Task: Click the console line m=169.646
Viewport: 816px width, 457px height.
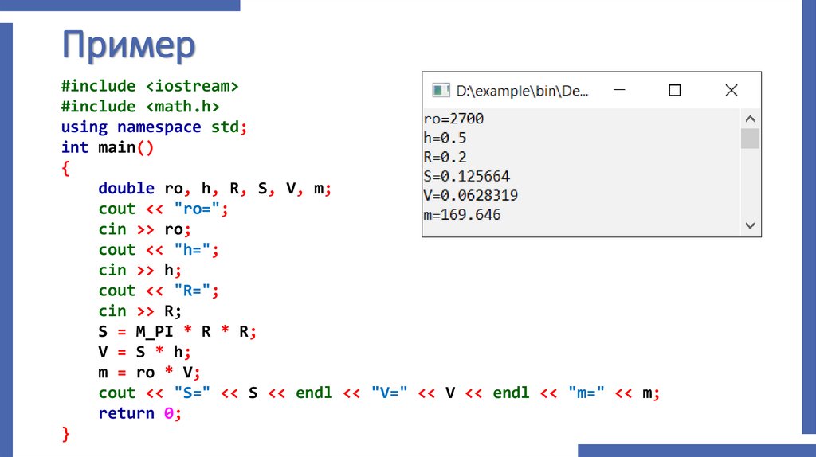Action: pos(462,215)
